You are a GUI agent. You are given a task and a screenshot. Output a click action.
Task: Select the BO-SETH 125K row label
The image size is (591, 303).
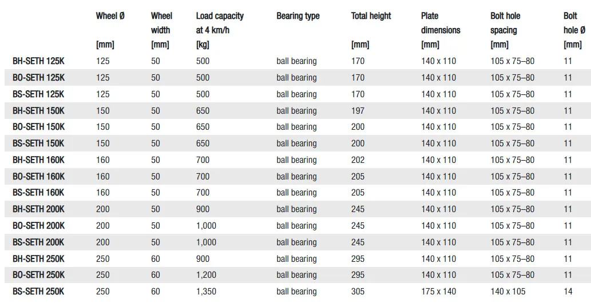[x=38, y=78]
